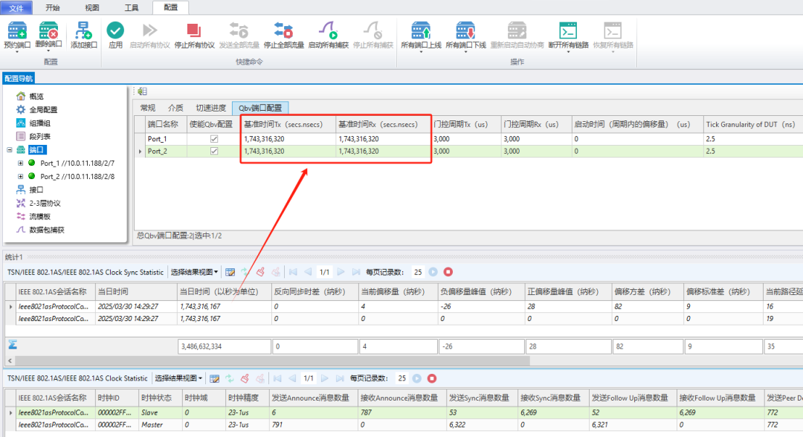Start all captures via 启动所有捕获 icon
803x437 pixels.
pyautogui.click(x=328, y=30)
